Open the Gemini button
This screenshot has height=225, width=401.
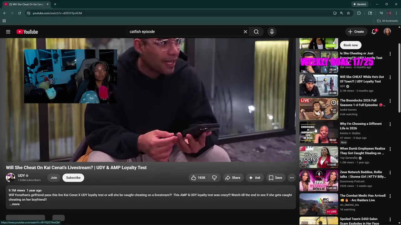click(359, 4)
